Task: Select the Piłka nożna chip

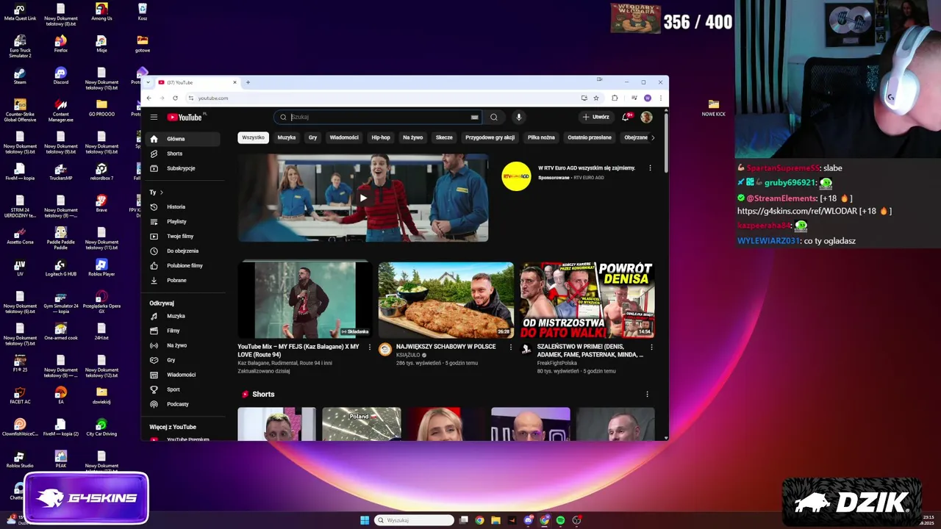Action: click(541, 137)
